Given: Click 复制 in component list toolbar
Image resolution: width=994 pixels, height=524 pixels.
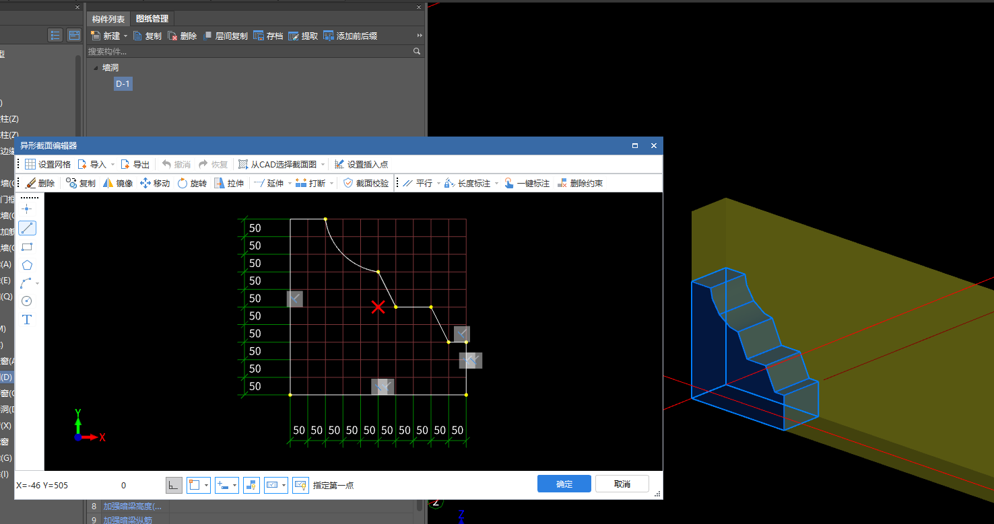Looking at the screenshot, I should [147, 36].
